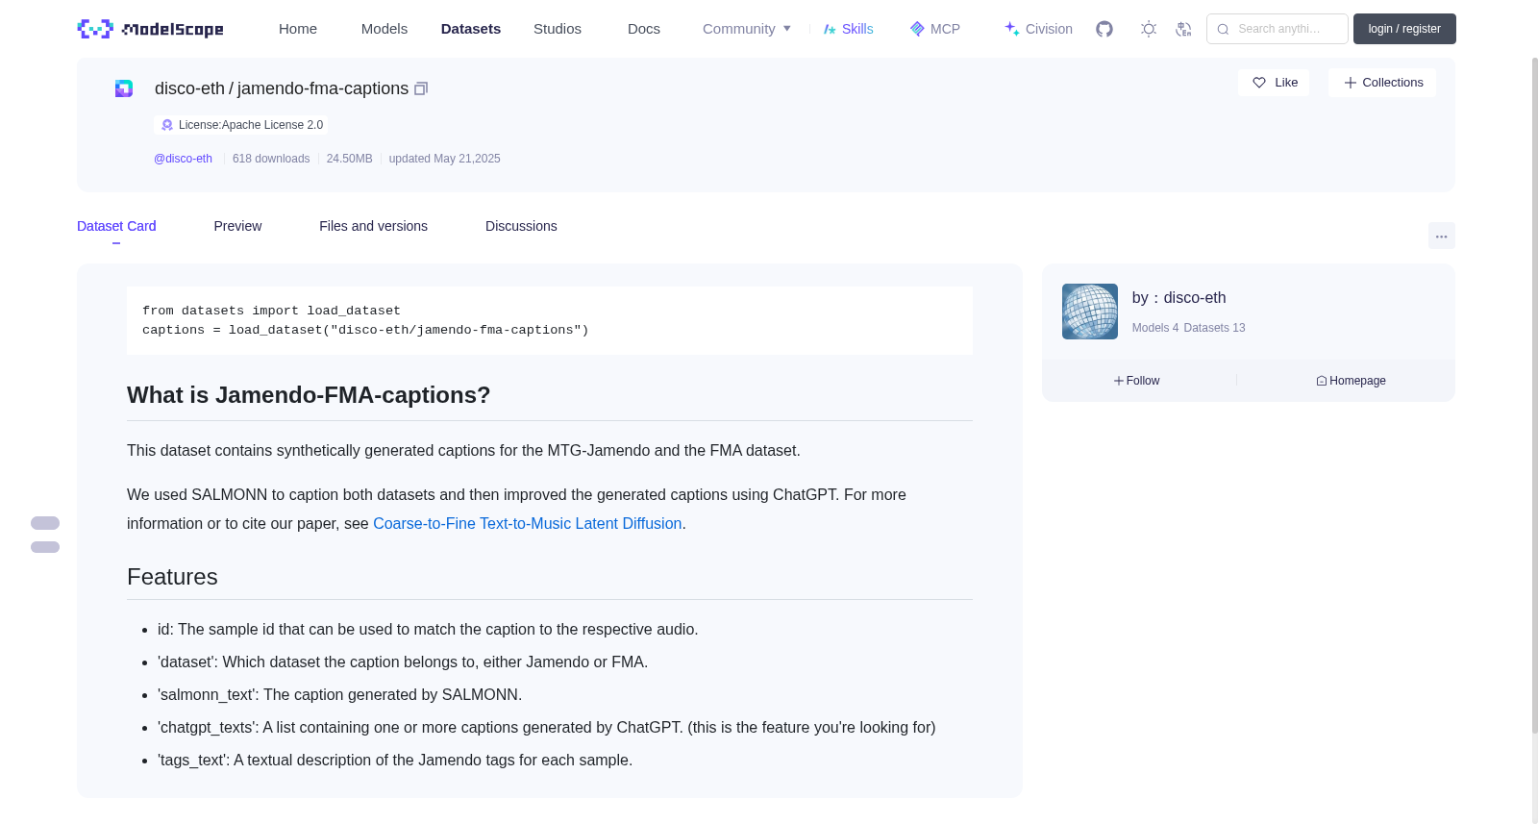This screenshot has height=824, width=1538.
Task: Open the Files and versions tab
Action: click(x=373, y=226)
